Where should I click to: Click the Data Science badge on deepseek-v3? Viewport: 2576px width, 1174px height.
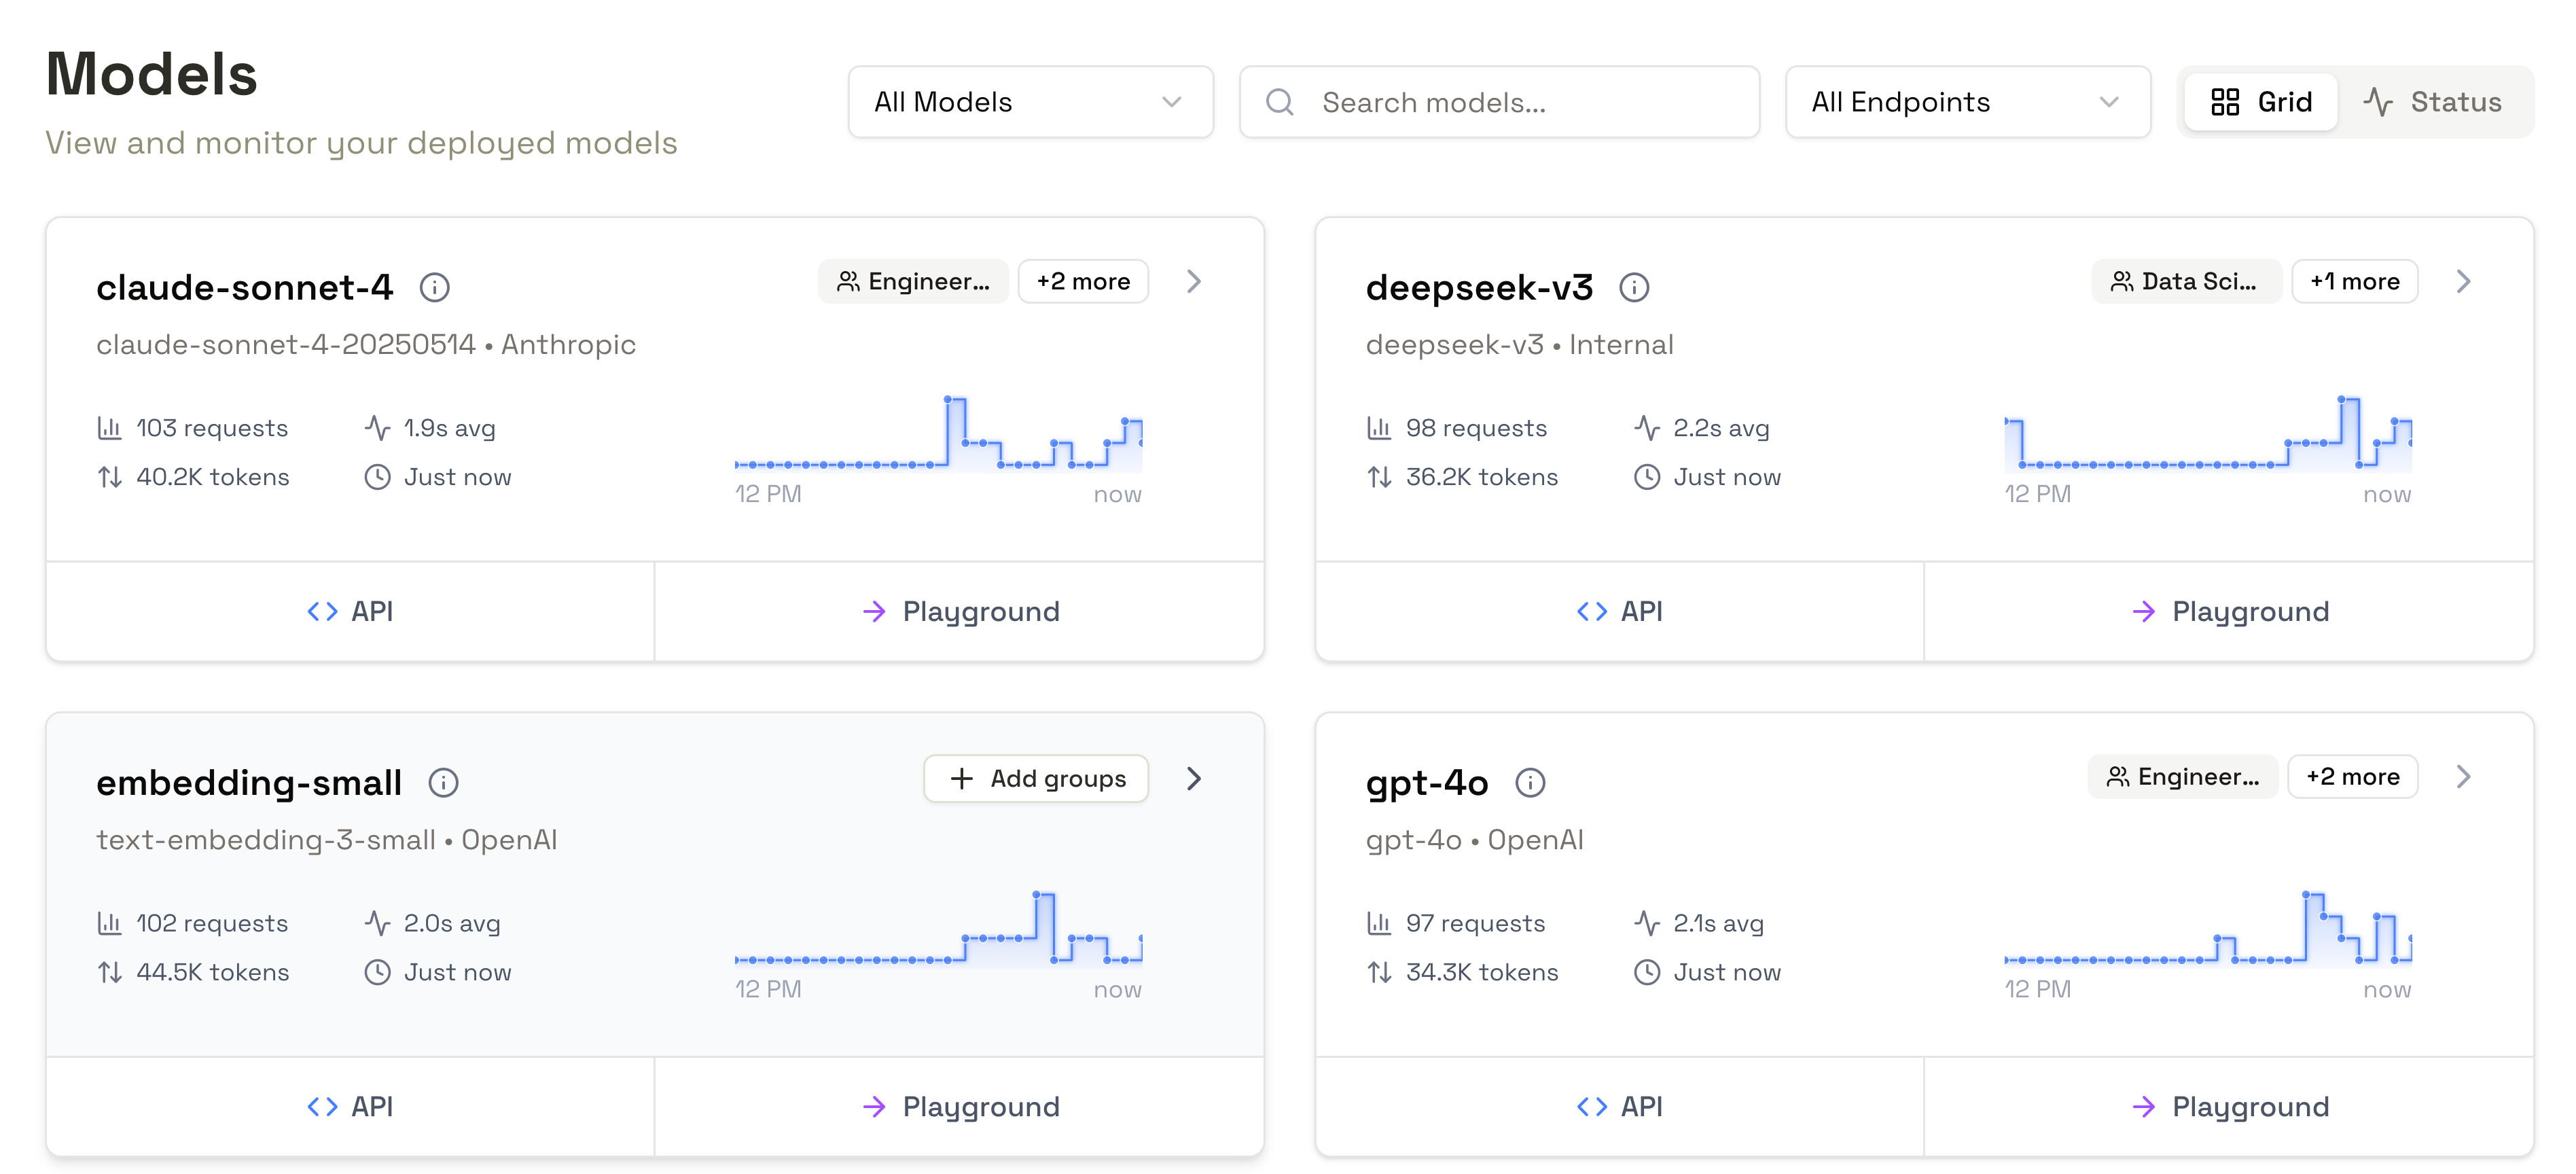point(2186,281)
